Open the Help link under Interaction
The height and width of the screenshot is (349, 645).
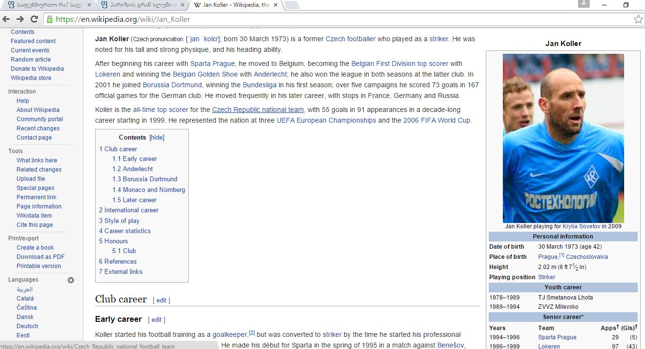coord(23,101)
